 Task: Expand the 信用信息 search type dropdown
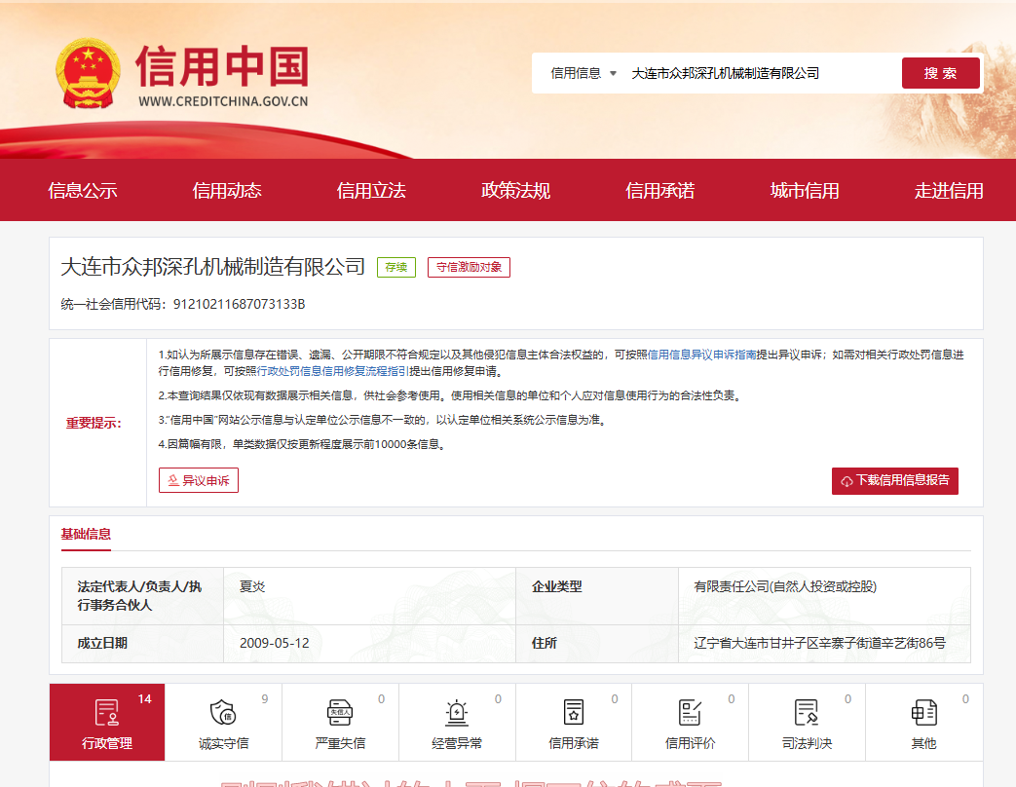coord(583,73)
